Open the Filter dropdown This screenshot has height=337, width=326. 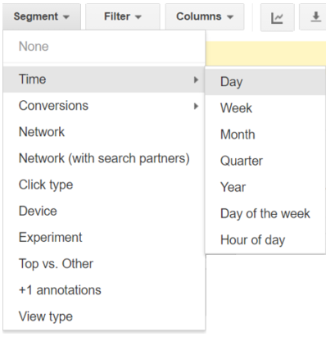click(x=123, y=16)
